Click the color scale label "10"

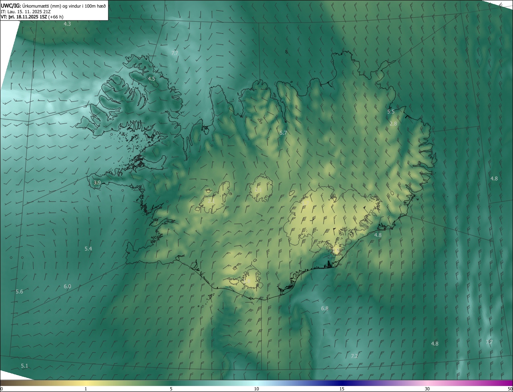pyautogui.click(x=256, y=389)
